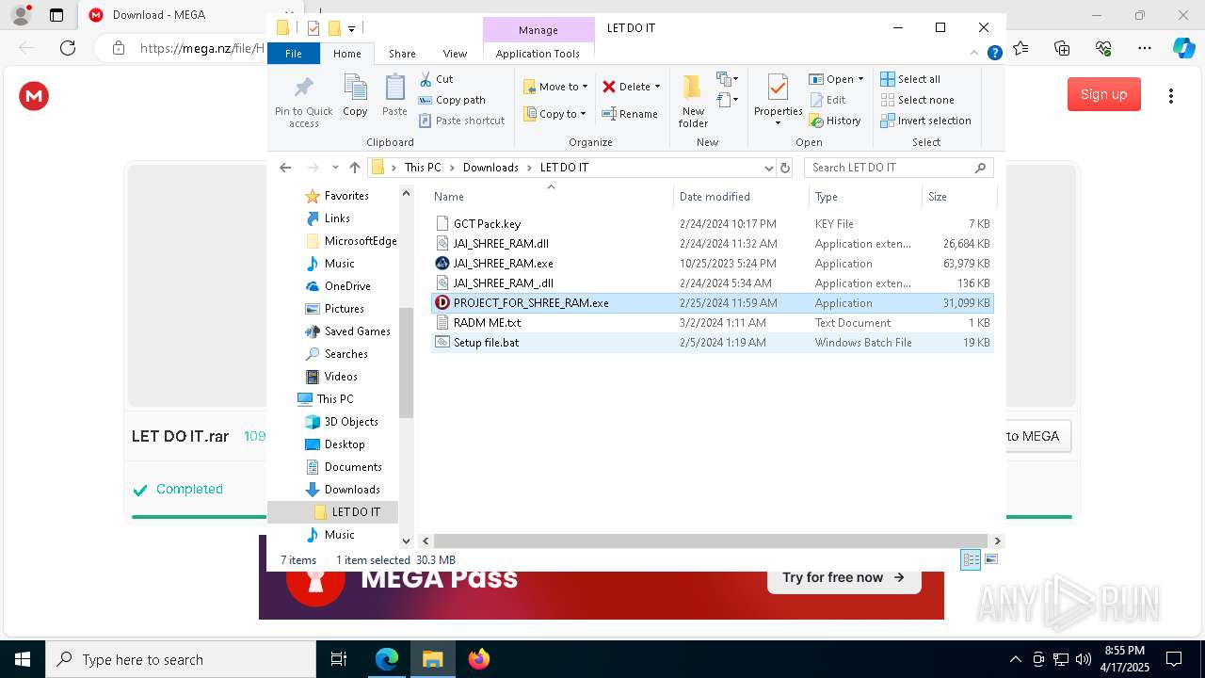Open the File tab
This screenshot has height=678, width=1205.
click(x=294, y=54)
